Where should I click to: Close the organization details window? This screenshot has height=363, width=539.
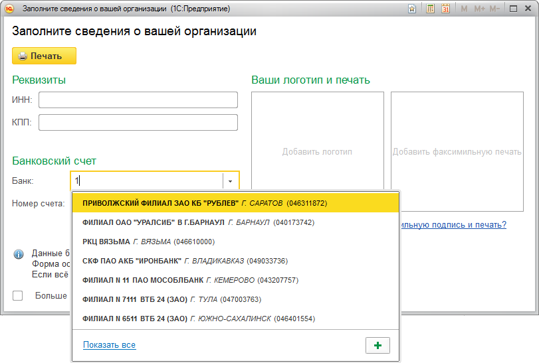[528, 9]
